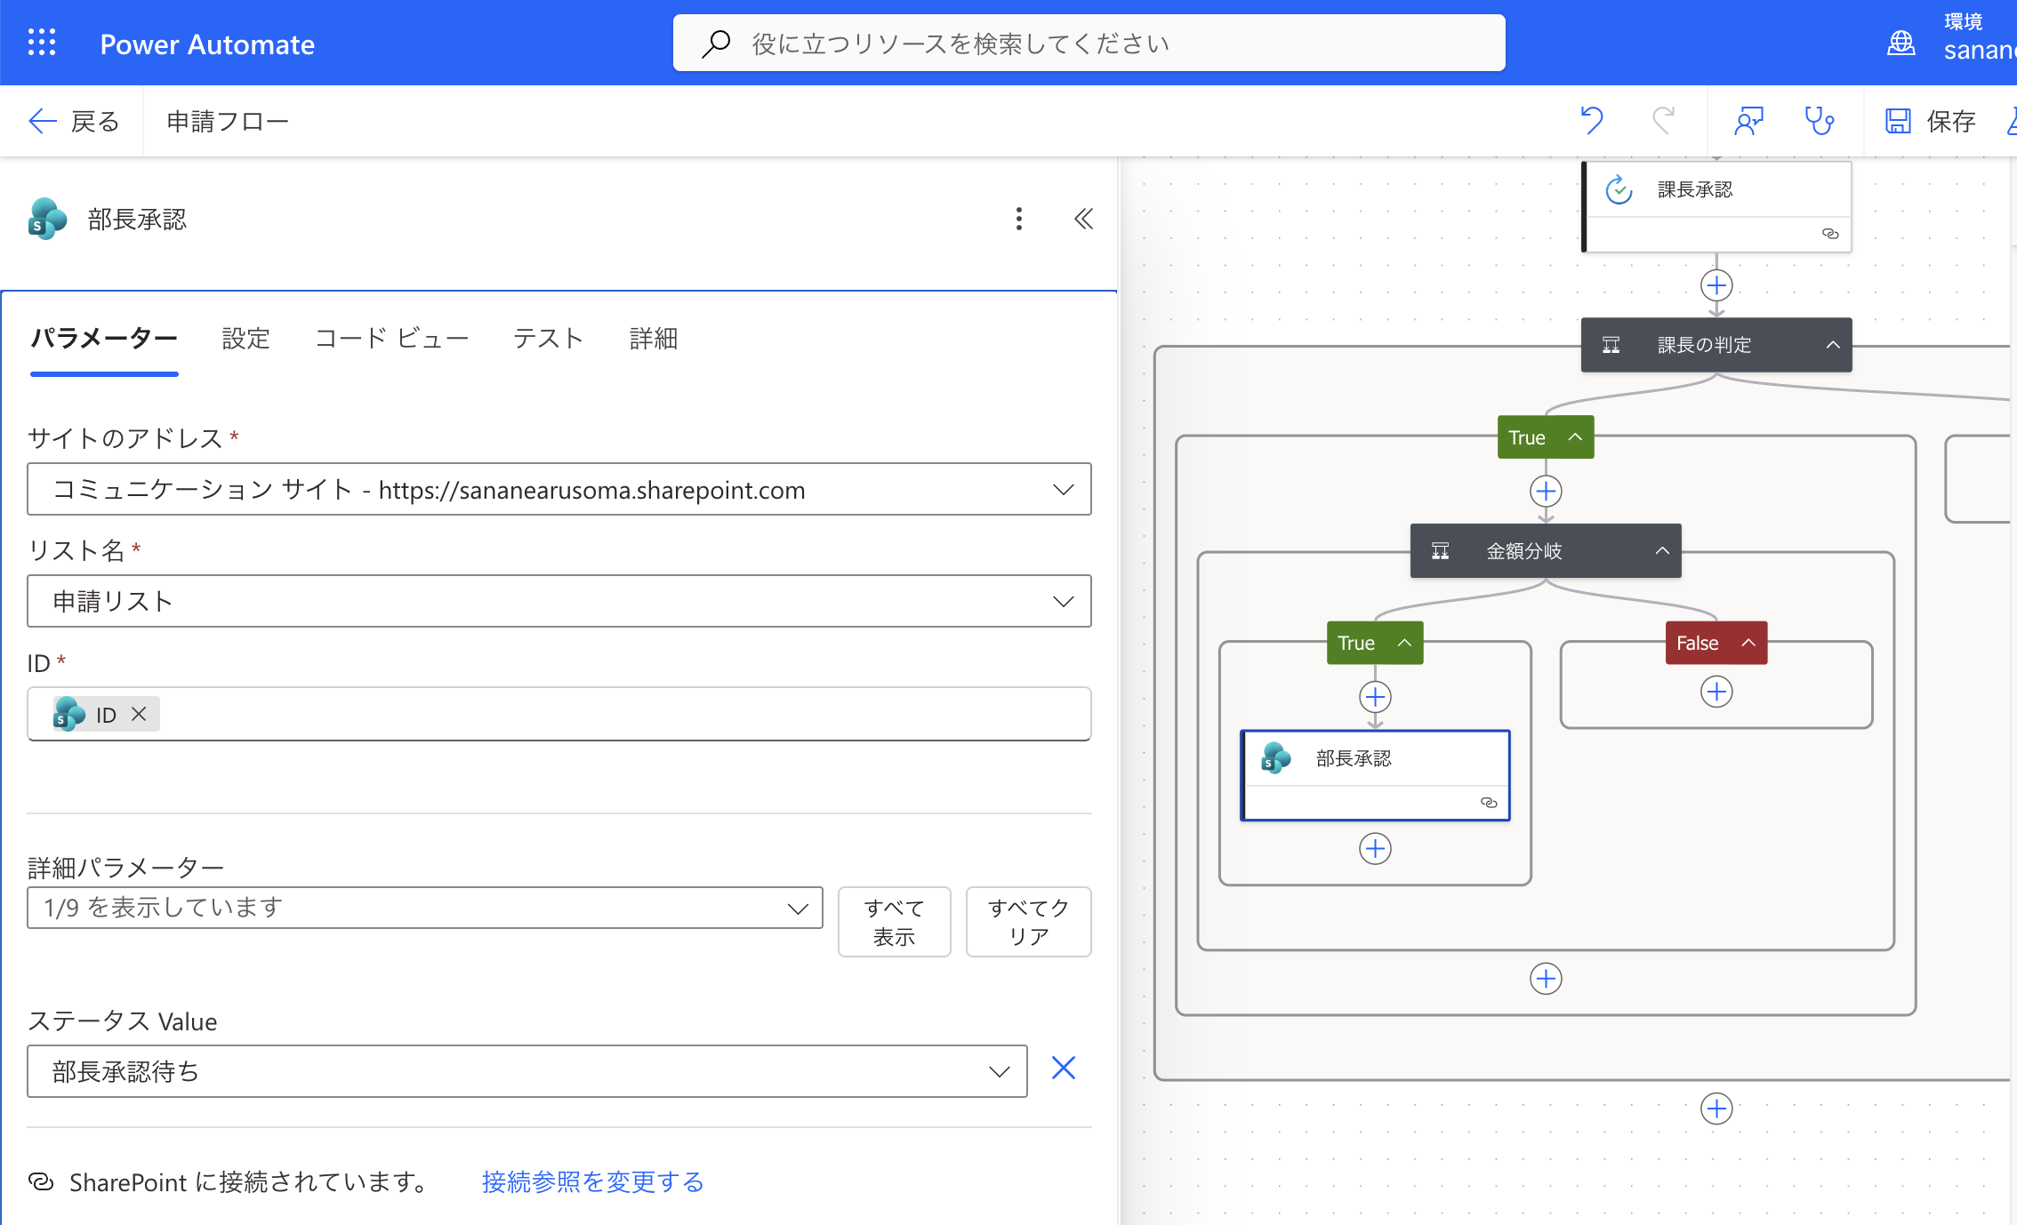This screenshot has width=2017, height=1225.
Task: Click the flow name 申請フロー
Action: coord(228,121)
